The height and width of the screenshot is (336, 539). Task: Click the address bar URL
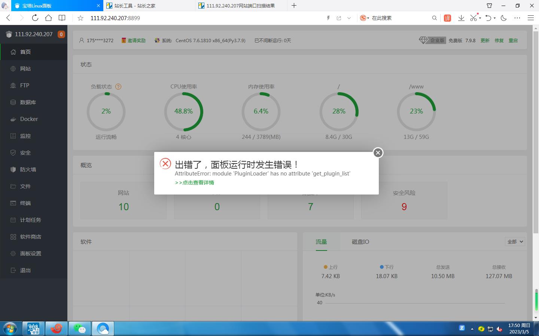click(115, 18)
